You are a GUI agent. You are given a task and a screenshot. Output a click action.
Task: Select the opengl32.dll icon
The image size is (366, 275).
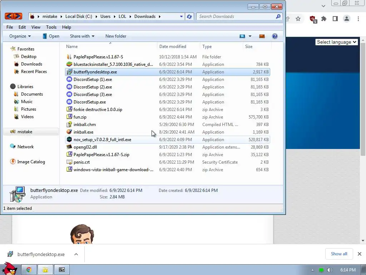pos(69,147)
